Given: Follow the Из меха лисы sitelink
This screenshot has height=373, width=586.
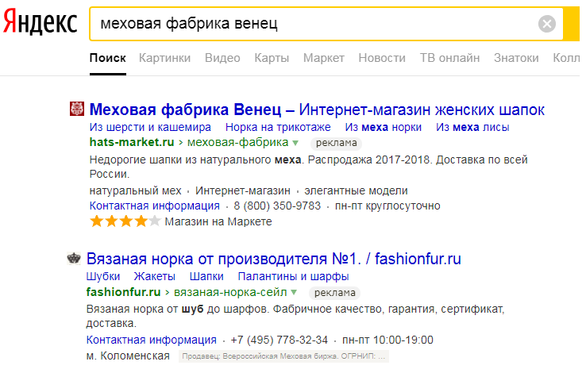Looking at the screenshot, I should (472, 127).
